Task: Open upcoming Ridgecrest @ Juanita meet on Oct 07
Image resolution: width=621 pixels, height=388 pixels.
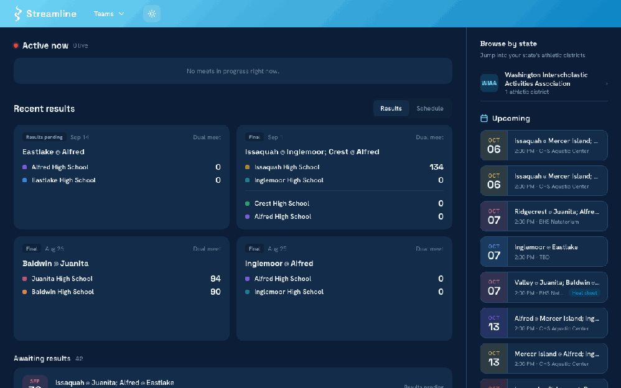Action: (544, 216)
